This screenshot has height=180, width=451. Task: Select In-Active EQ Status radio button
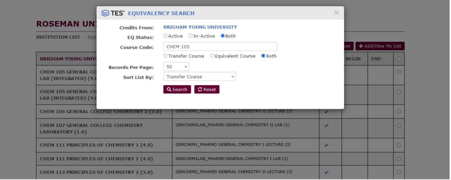click(190, 36)
